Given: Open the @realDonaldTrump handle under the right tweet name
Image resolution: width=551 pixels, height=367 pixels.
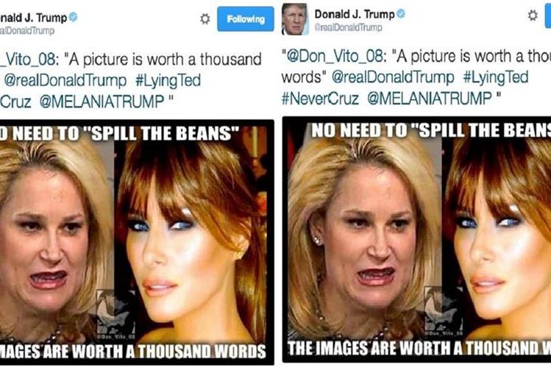Looking at the screenshot, I should click(x=348, y=27).
